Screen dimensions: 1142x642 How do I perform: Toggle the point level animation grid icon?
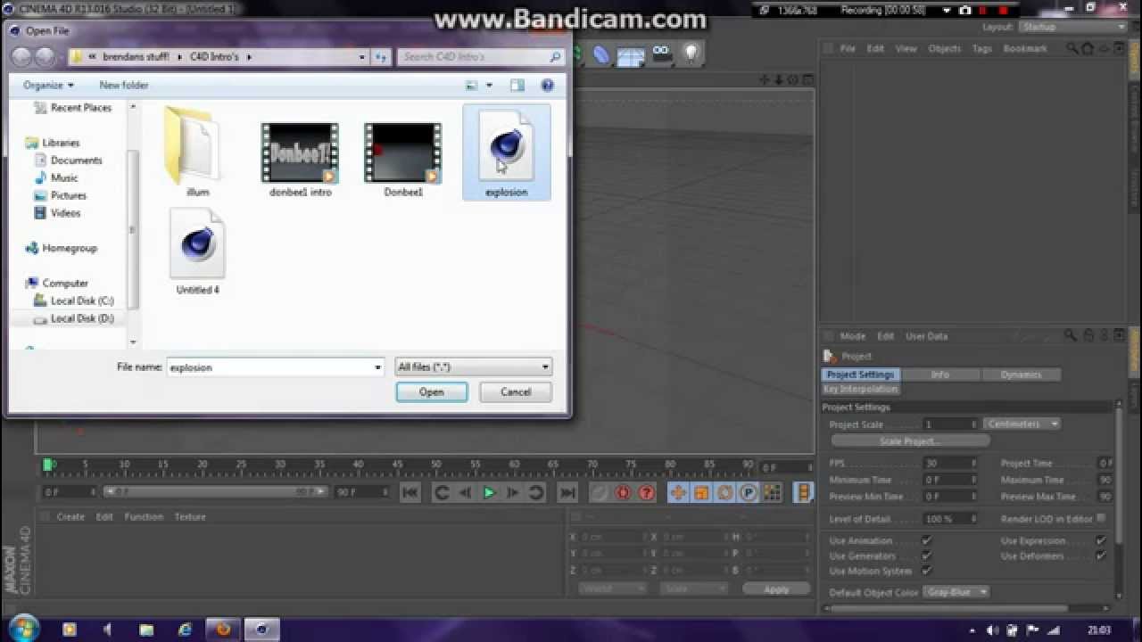pyautogui.click(x=772, y=492)
